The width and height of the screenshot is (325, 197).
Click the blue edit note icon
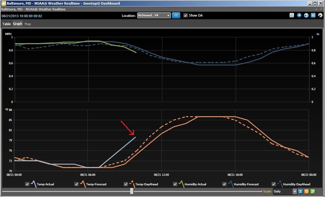(x=313, y=15)
